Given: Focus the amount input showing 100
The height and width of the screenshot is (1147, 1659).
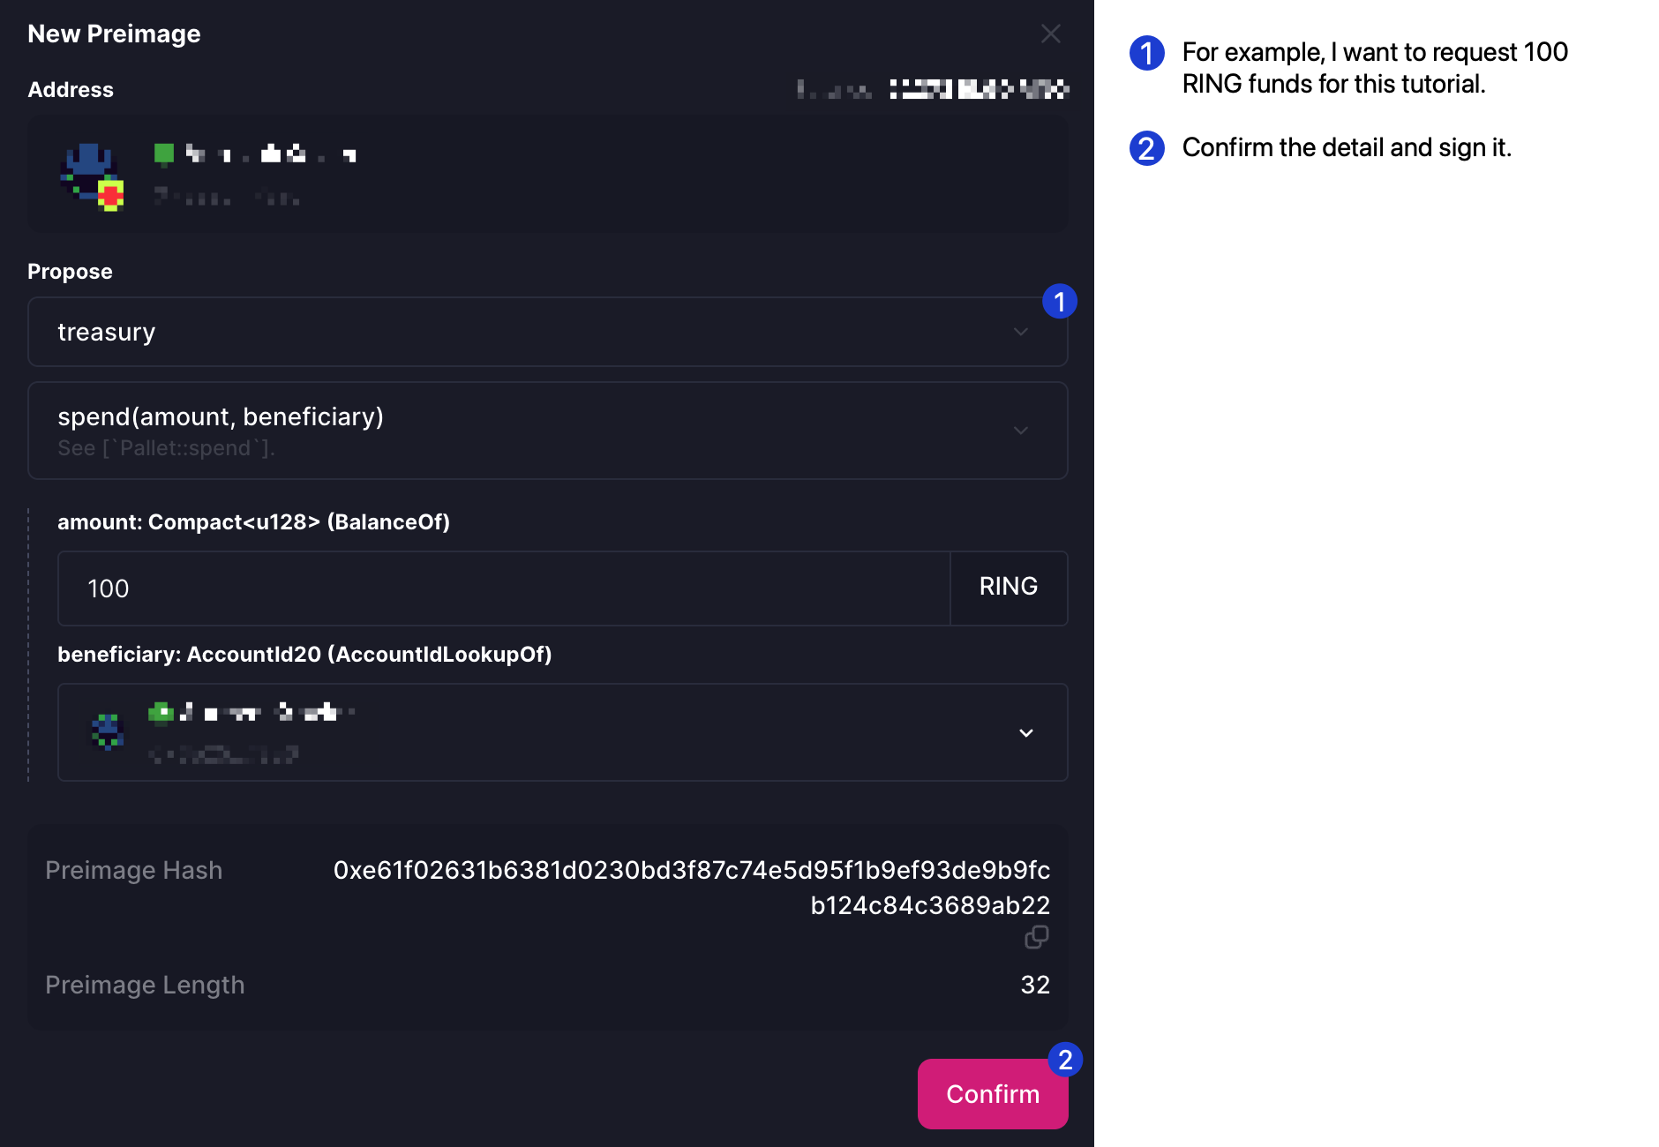Looking at the screenshot, I should pyautogui.click(x=503, y=588).
